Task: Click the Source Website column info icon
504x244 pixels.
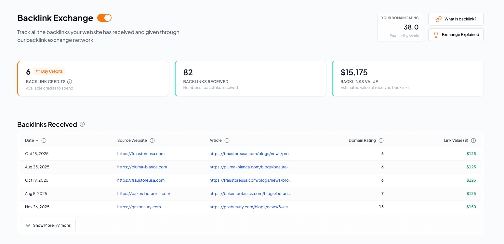Action: pos(152,140)
